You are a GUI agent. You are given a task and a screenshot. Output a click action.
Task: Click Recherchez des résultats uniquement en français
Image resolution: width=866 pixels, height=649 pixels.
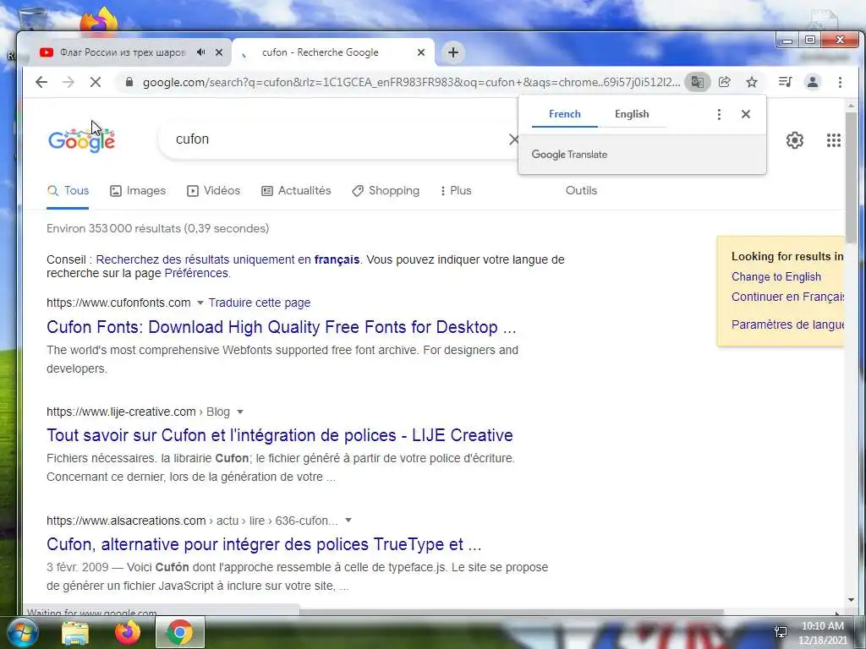(x=227, y=259)
